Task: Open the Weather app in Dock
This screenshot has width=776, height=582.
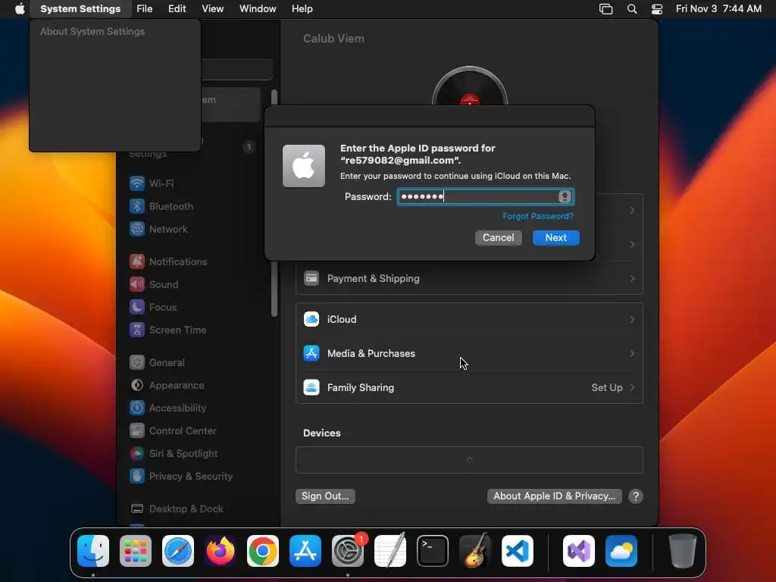Action: click(621, 551)
